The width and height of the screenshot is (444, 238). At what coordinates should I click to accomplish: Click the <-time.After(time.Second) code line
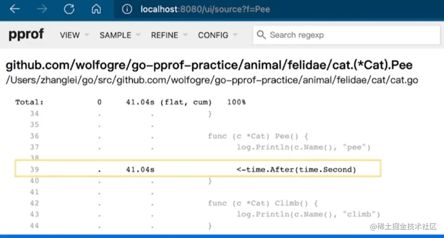[296, 169]
